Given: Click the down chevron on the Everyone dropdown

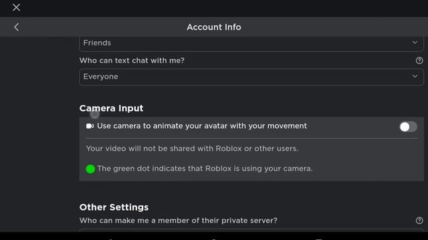Looking at the screenshot, I should (x=415, y=77).
